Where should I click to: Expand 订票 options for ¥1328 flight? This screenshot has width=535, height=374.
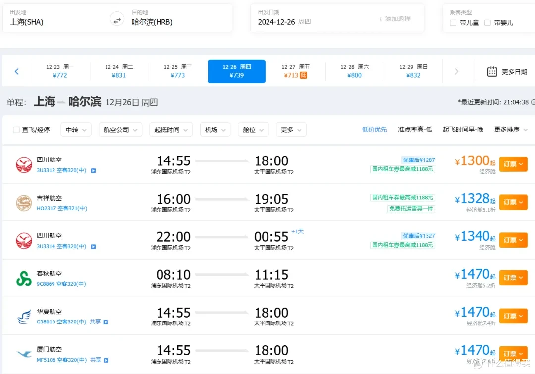pos(513,202)
